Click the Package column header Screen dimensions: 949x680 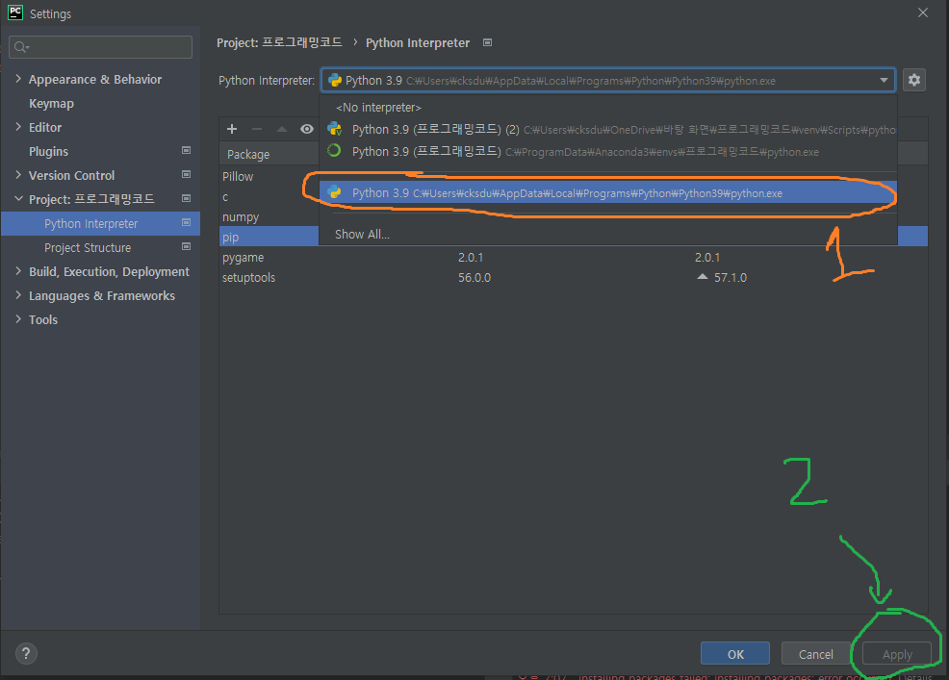coord(248,154)
